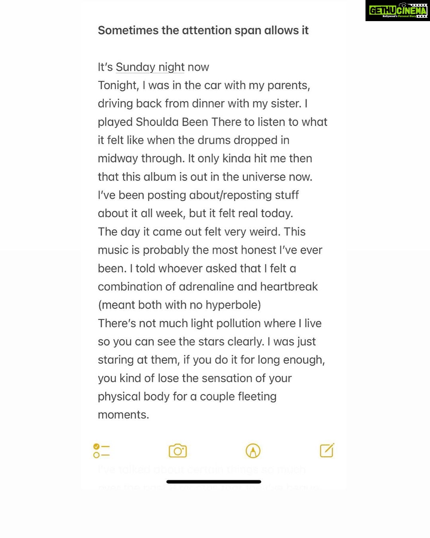Click the line 'I've been posting about/reposting stuff'
Screen dimensions: 430x538
tap(198, 195)
